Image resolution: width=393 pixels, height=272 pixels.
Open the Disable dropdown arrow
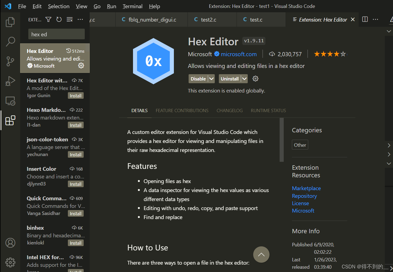[211, 79]
